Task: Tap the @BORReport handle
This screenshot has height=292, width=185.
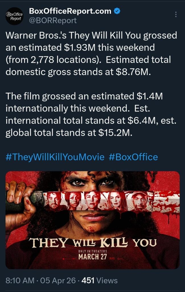Action: coord(53,21)
